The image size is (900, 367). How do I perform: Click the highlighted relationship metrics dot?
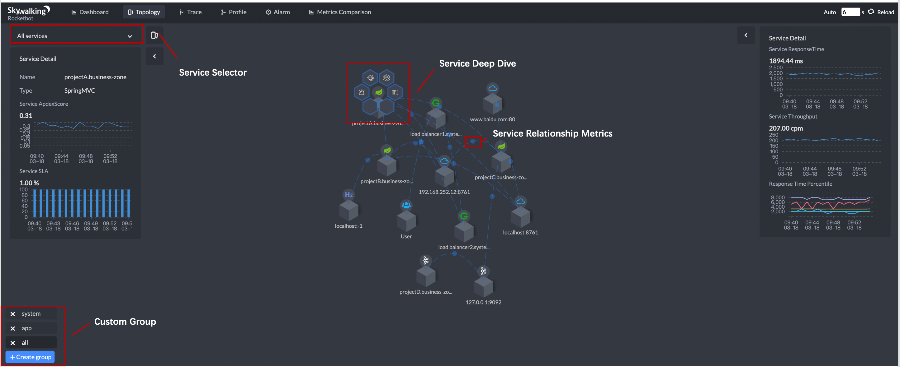[473, 142]
